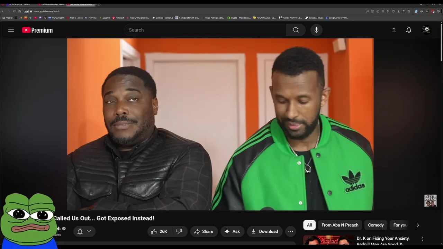Start voice search with microphone icon
The height and width of the screenshot is (249, 443).
pos(316,30)
